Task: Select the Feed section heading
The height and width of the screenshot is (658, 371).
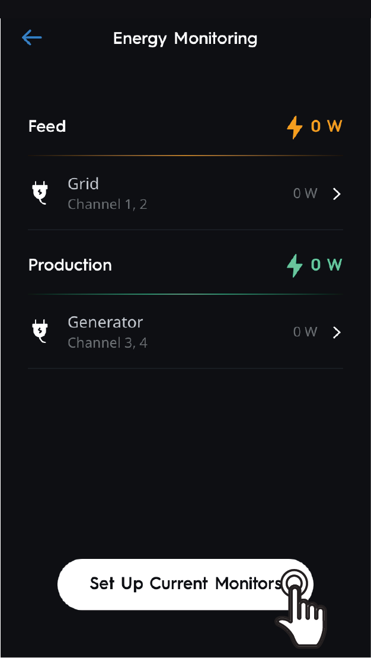Action: coord(47,126)
